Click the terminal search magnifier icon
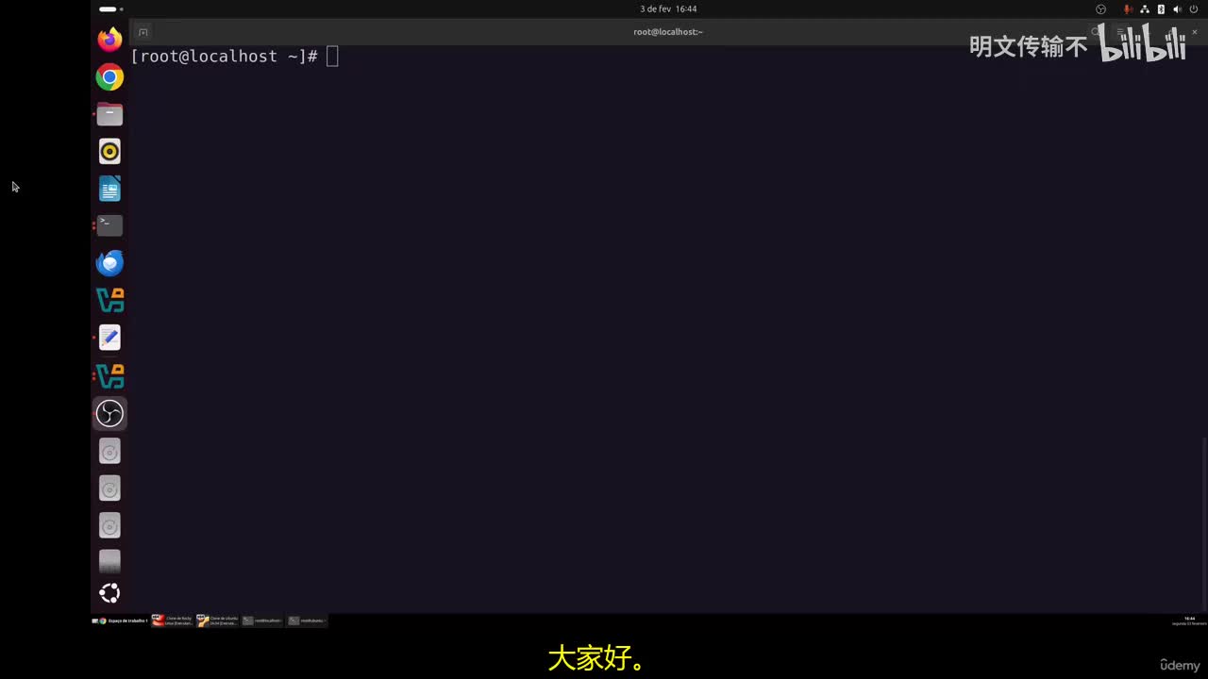 [1096, 32]
